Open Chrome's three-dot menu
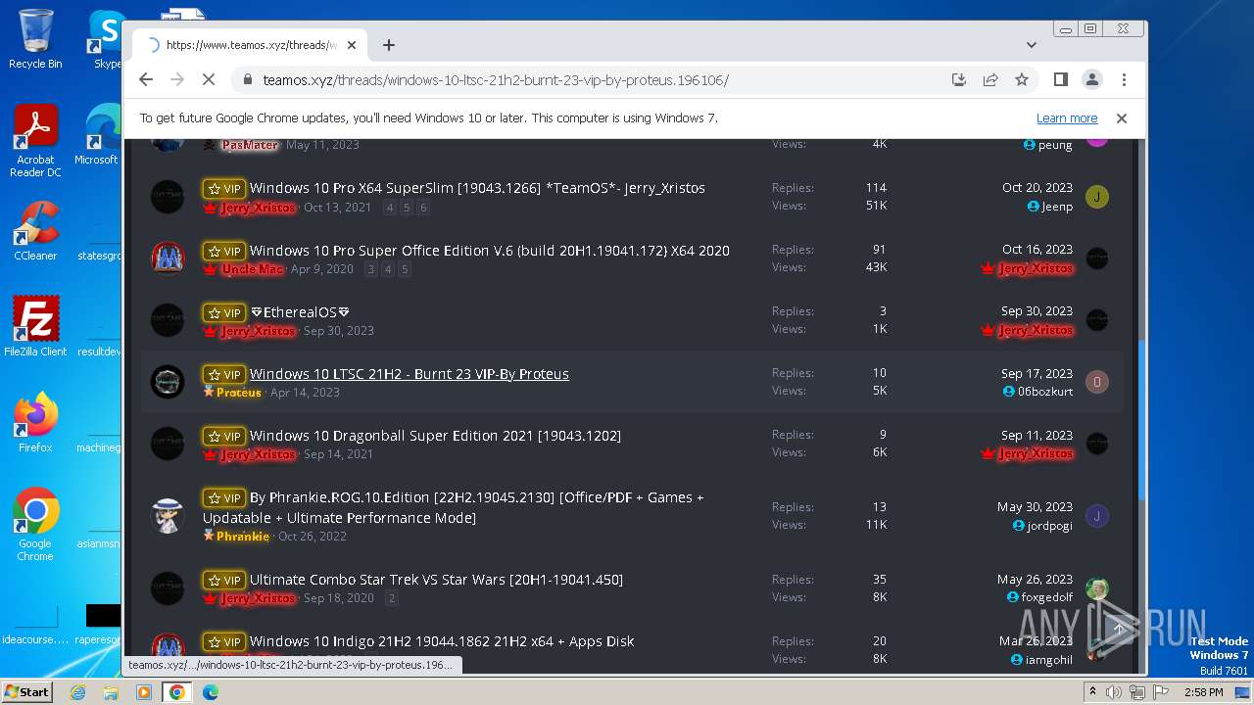 (x=1124, y=79)
